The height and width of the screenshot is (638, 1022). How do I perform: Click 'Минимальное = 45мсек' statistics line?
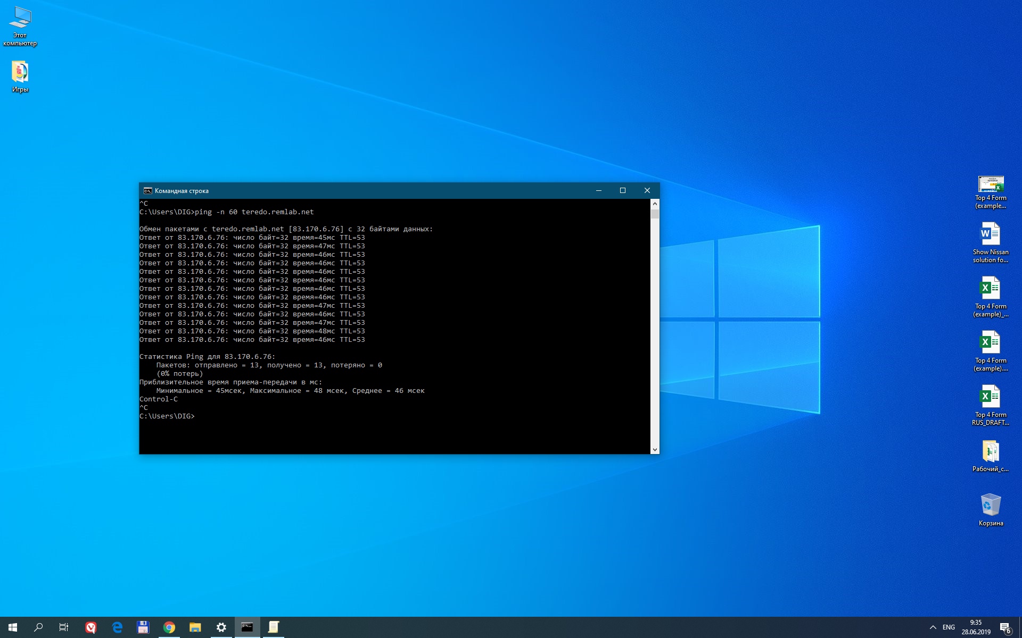pos(291,391)
